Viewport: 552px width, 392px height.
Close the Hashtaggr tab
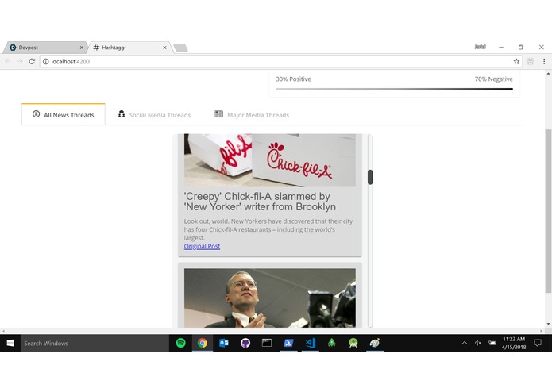coord(164,48)
